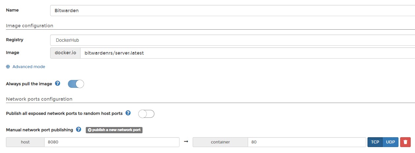Enable publish all ports to random host ports
The image size is (415, 153).
[x=146, y=114]
